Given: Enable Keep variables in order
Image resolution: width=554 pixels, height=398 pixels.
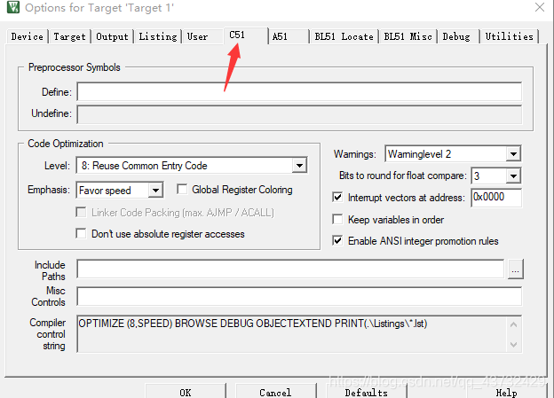Looking at the screenshot, I should 337,220.
